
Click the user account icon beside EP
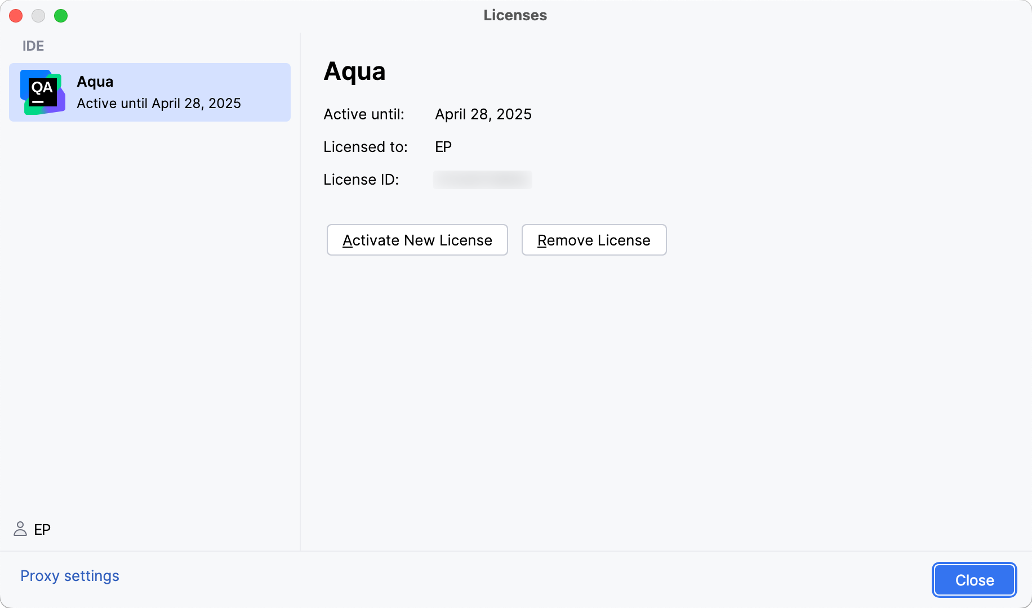click(20, 529)
